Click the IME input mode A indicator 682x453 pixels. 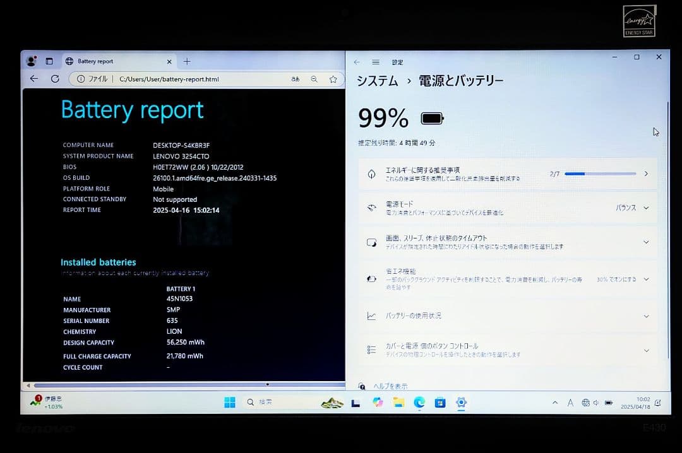coord(570,403)
